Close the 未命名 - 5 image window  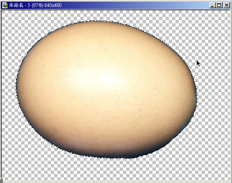pos(227,5)
